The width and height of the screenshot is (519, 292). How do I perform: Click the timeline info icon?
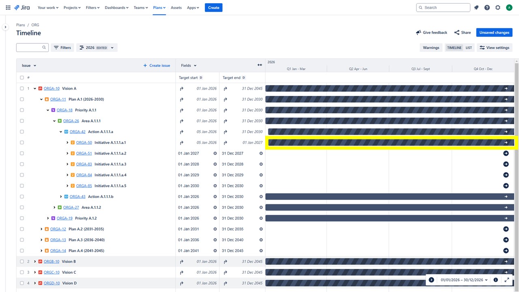tap(495, 280)
